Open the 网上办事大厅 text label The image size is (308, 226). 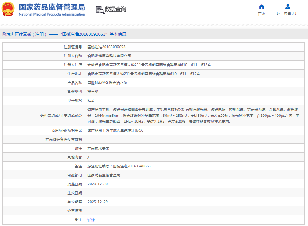coord(287,14)
